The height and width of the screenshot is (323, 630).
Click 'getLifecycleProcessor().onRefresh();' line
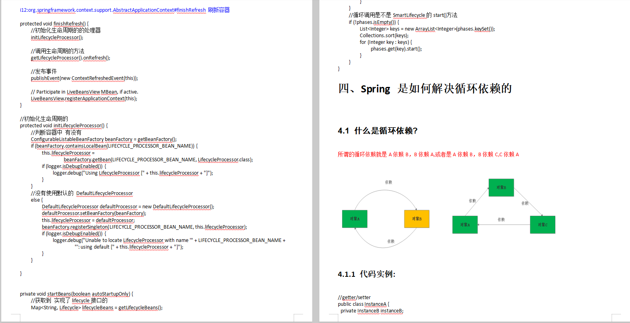[x=70, y=58]
